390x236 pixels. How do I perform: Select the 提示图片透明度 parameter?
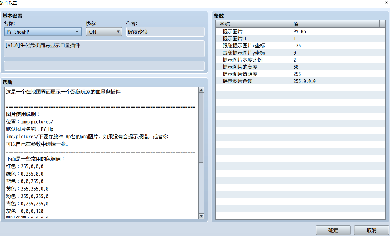pos(300,74)
